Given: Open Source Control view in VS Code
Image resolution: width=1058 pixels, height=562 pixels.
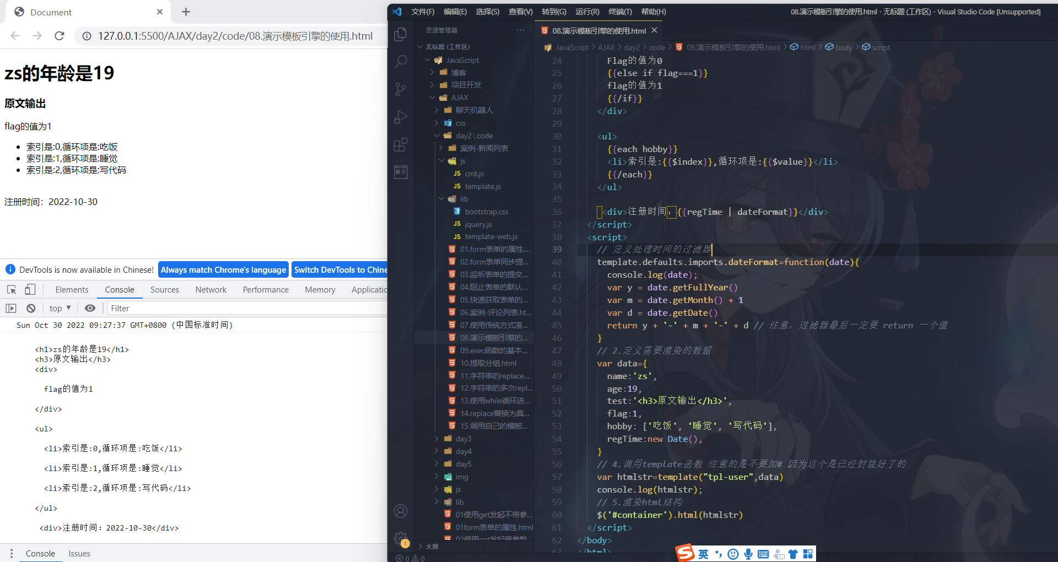Looking at the screenshot, I should tap(401, 89).
